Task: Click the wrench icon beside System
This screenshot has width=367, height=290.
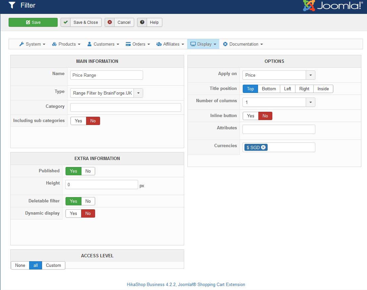Action: coord(21,44)
